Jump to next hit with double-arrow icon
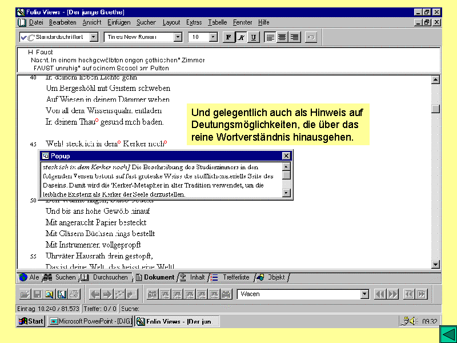 click(x=393, y=294)
